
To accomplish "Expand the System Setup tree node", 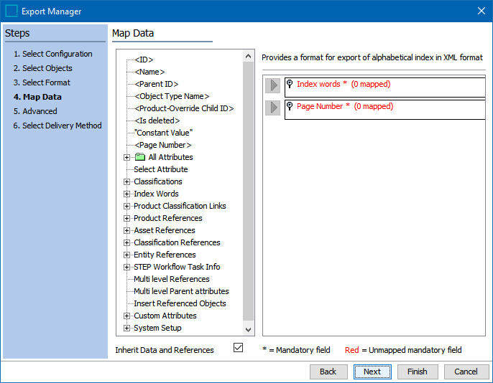I will (x=127, y=328).
